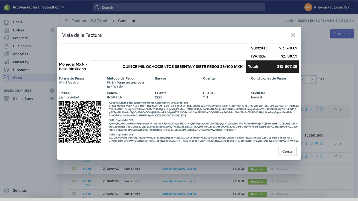Toggle Online Store visibility with the eye icon
The width and height of the screenshot is (358, 201).
(52, 98)
